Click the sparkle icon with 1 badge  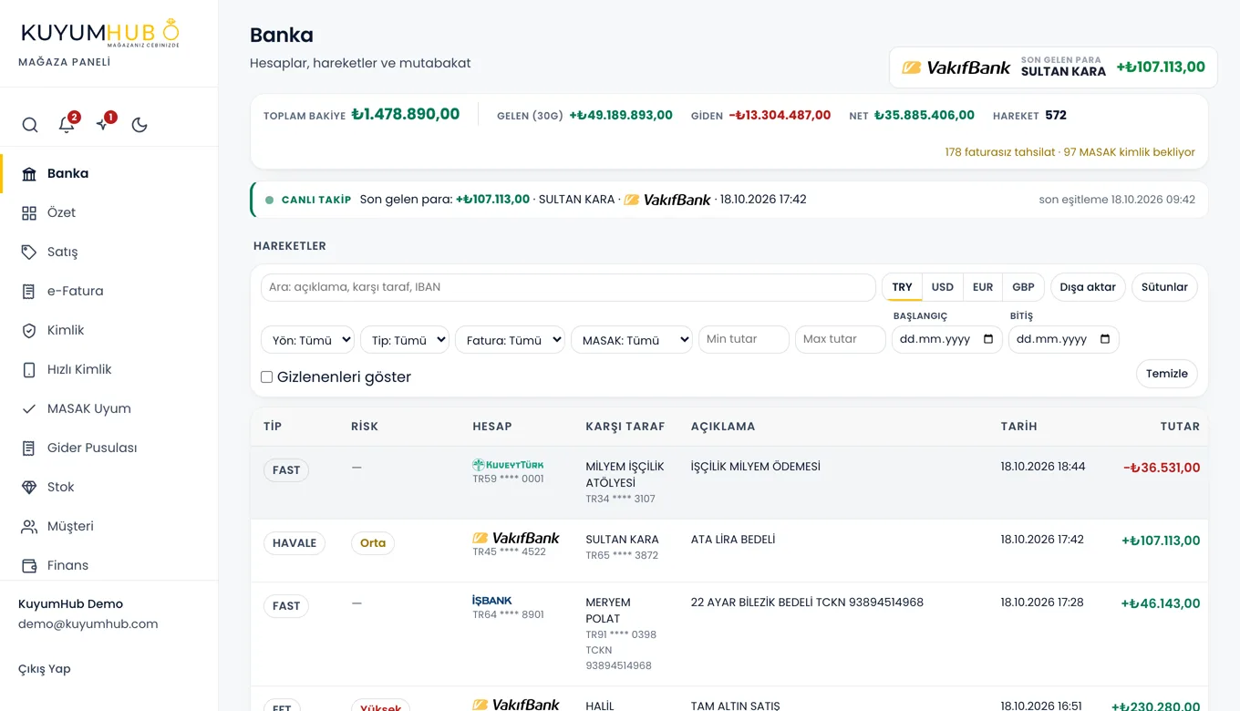pos(103,125)
